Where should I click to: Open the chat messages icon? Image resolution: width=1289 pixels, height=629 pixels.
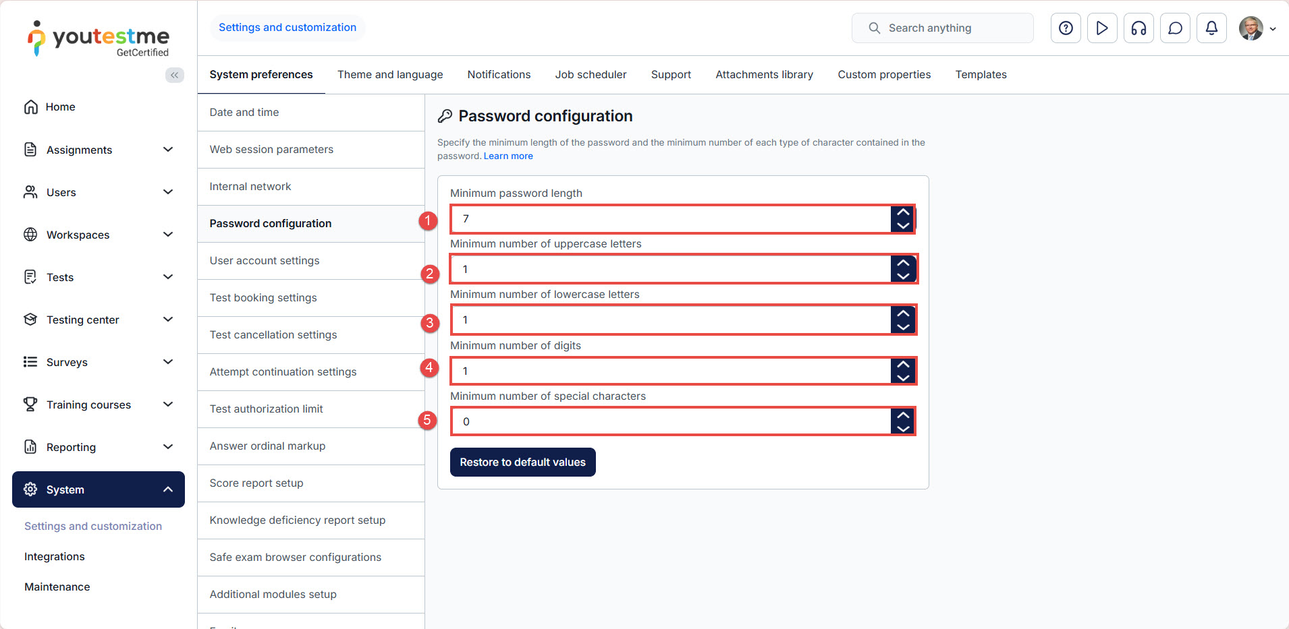point(1175,28)
